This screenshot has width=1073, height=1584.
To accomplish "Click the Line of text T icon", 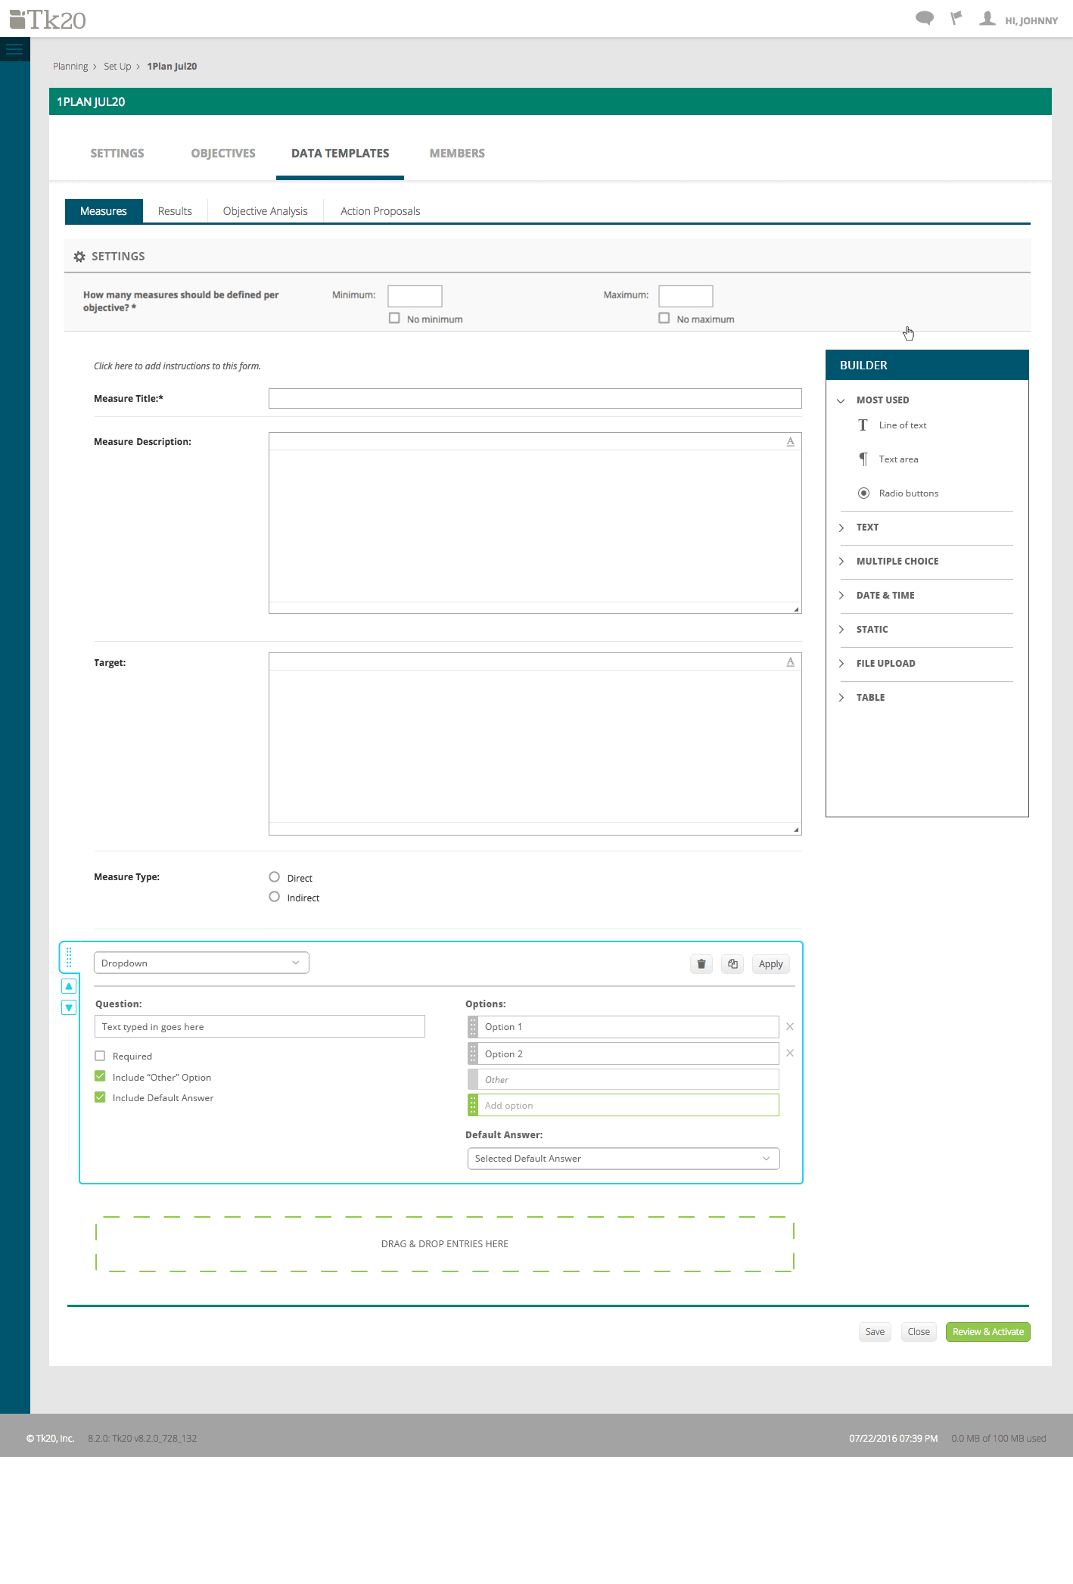I will point(863,425).
